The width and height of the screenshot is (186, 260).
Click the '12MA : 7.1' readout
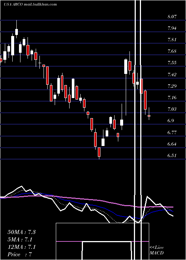[x=22, y=247]
